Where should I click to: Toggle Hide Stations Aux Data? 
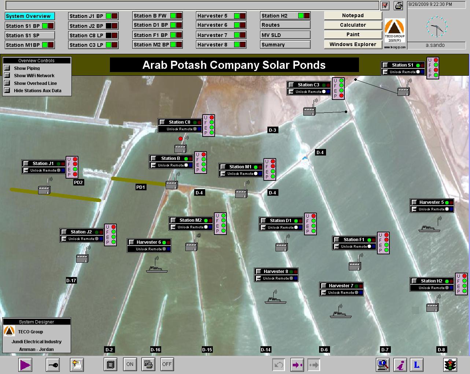point(7,90)
